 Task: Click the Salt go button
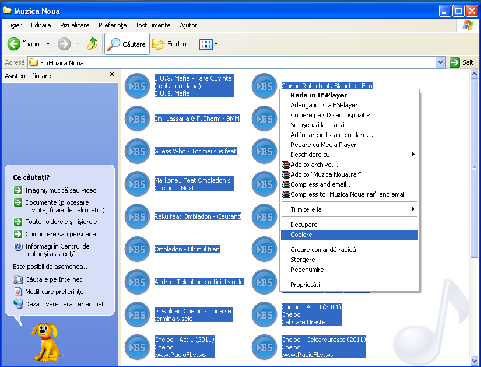[x=461, y=62]
